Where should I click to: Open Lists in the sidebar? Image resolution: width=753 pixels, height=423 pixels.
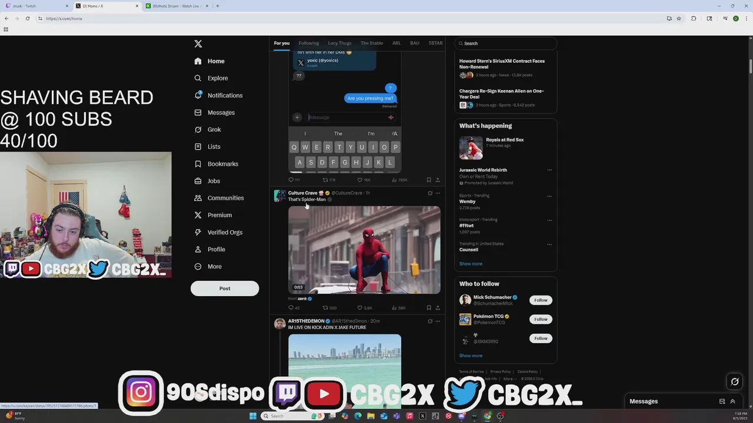[x=207, y=146]
